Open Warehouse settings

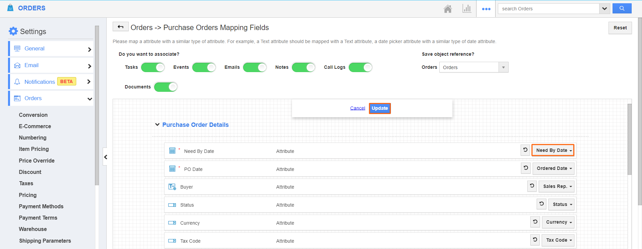33,229
